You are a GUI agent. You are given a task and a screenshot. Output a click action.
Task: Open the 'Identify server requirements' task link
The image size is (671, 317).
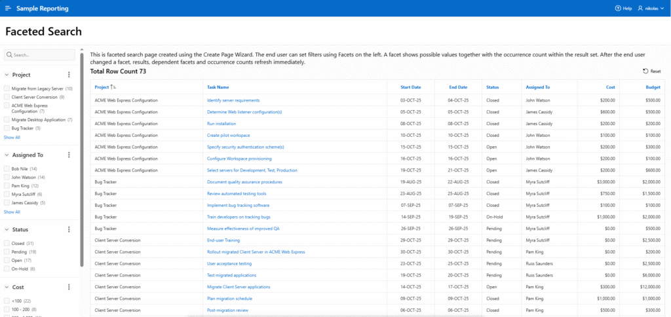[x=233, y=100]
